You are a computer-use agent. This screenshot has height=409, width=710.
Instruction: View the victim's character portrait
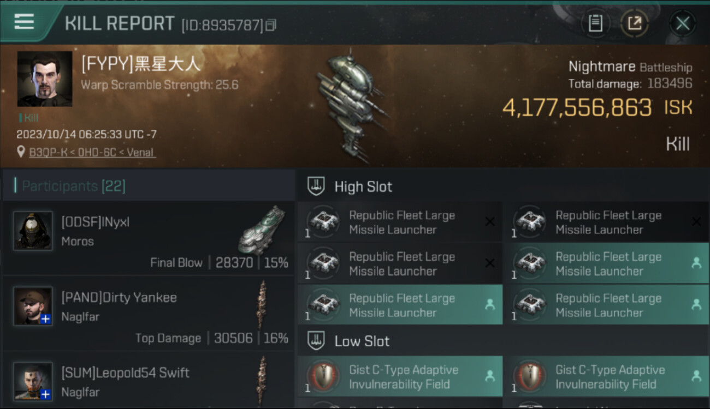(x=45, y=79)
